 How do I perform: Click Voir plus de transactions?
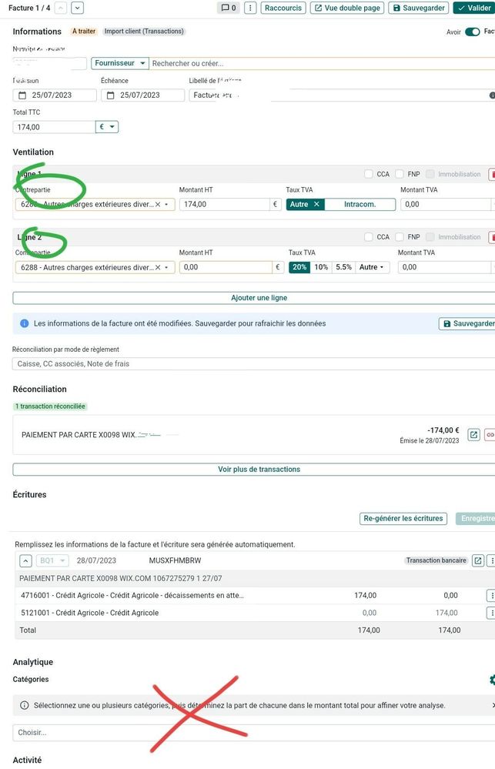(253, 469)
